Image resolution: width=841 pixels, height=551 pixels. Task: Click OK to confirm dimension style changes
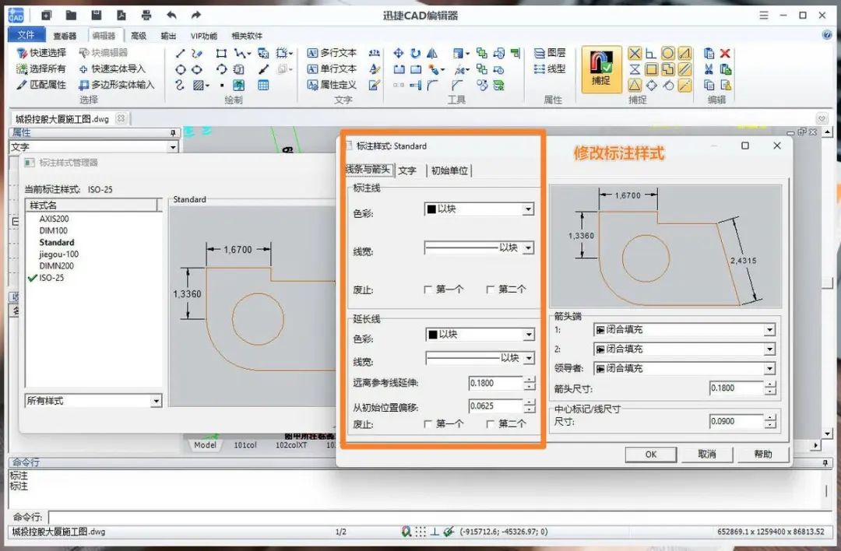(649, 454)
